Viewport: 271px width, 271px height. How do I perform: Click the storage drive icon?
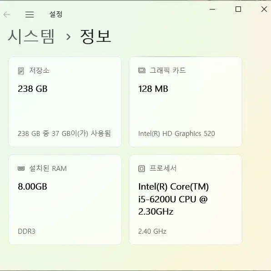coord(21,71)
